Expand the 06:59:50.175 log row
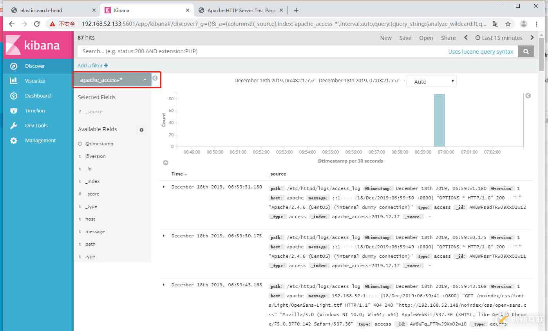This screenshot has width=548, height=331. [164, 236]
